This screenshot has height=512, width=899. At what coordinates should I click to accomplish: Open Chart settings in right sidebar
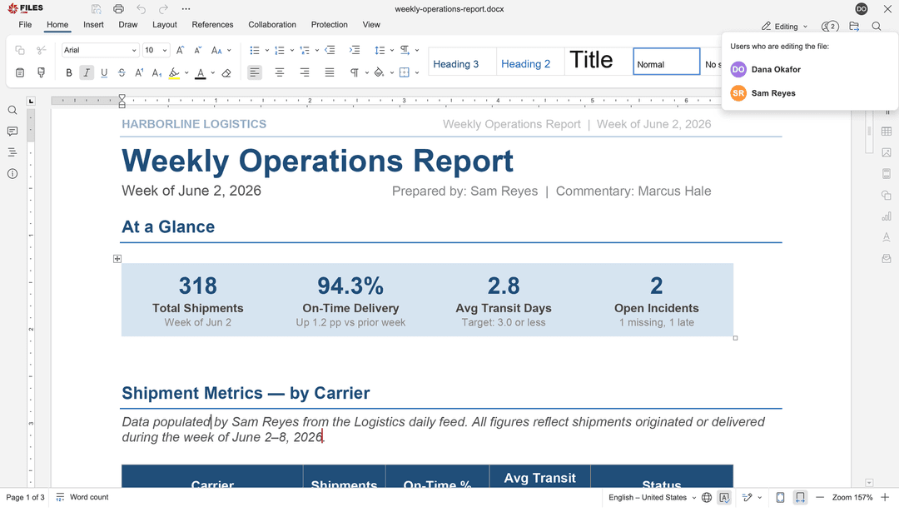(x=887, y=216)
